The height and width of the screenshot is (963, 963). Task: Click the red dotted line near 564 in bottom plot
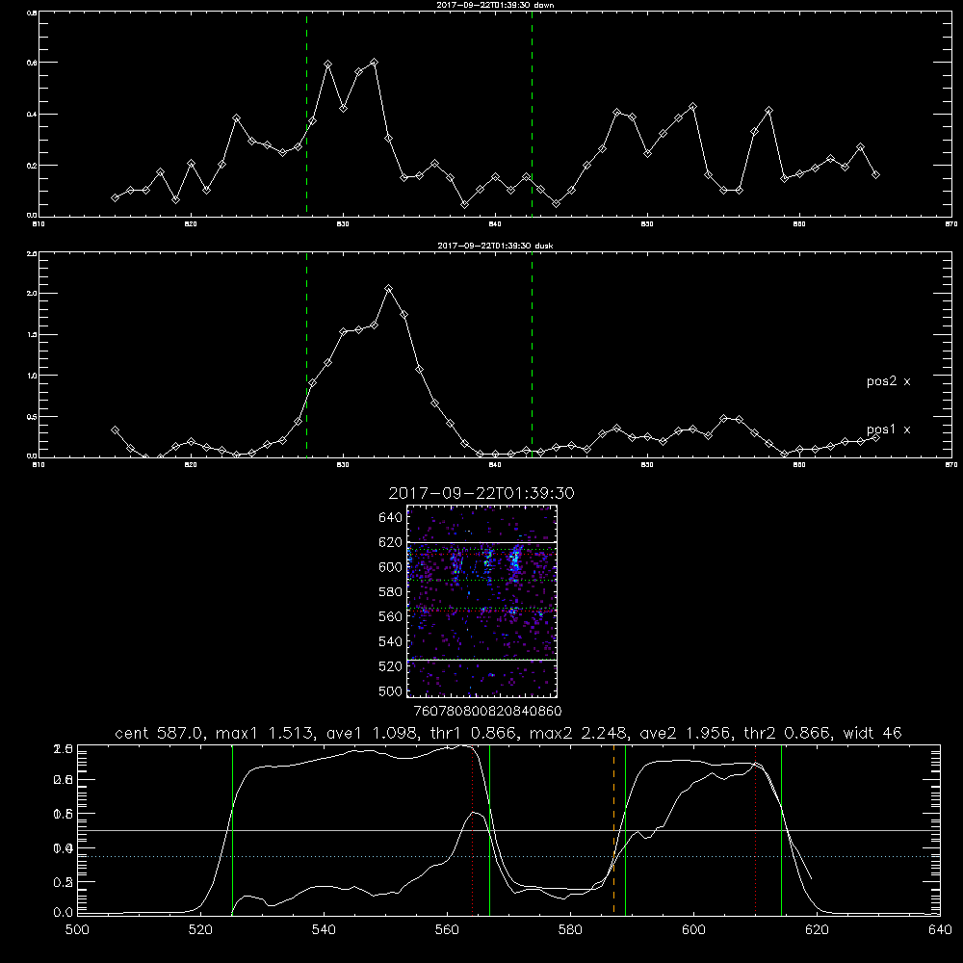tap(472, 830)
